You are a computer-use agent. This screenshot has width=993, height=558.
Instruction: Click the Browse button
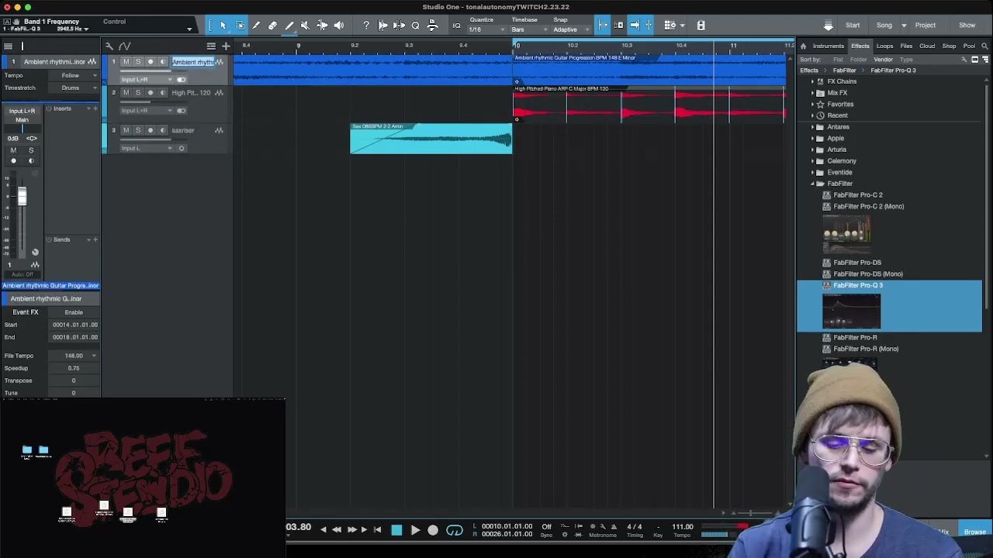pos(975,532)
